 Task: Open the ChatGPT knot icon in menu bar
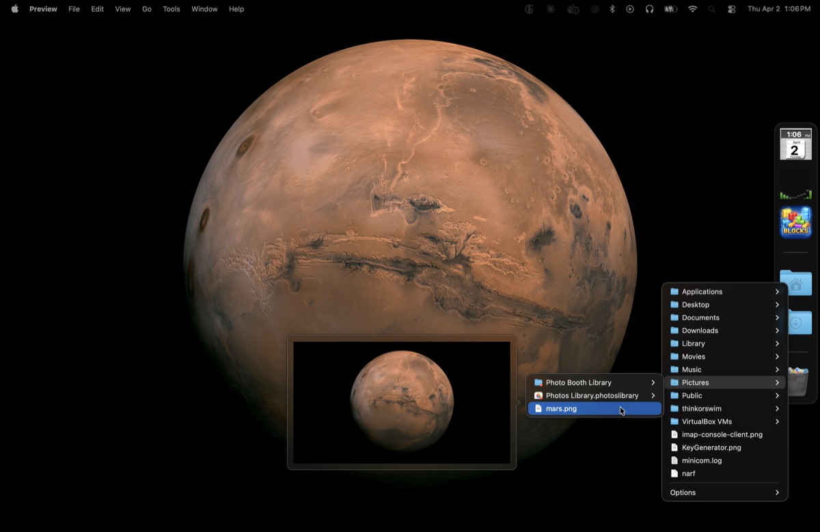(595, 9)
